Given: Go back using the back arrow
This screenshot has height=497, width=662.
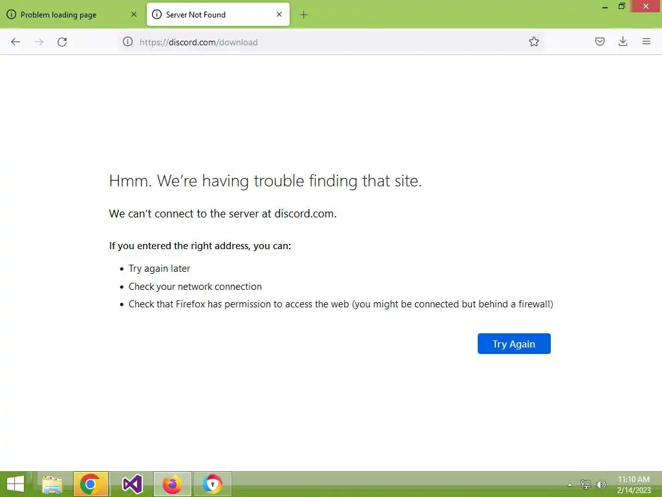Looking at the screenshot, I should (x=16, y=42).
